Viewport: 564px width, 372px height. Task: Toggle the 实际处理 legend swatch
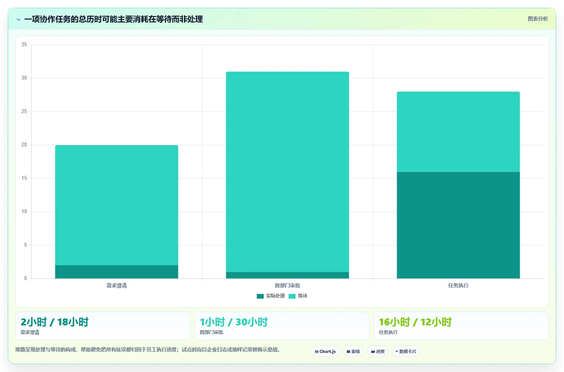click(260, 296)
